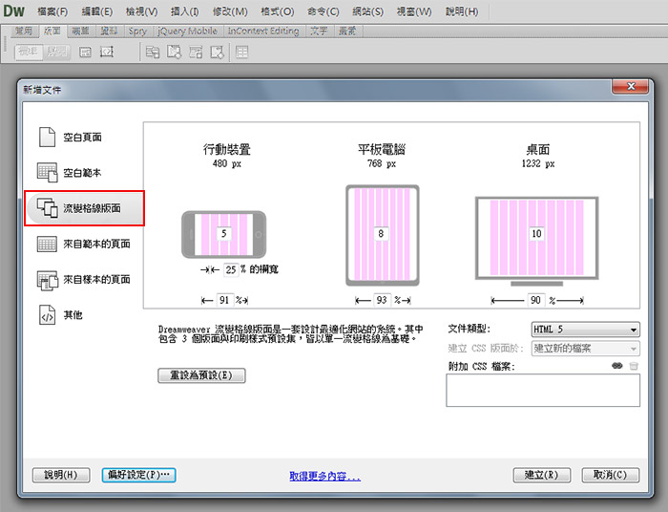
Task: Open the 取得更多內容... link
Action: (325, 477)
